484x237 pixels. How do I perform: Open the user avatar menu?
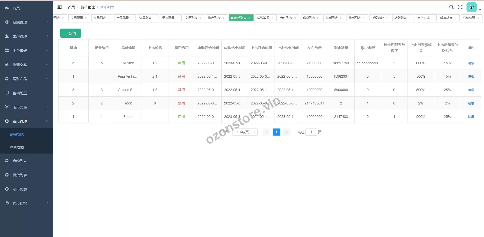[x=471, y=7]
